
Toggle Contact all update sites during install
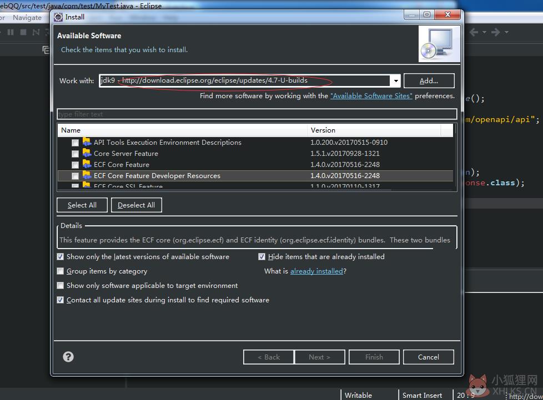tap(61, 300)
